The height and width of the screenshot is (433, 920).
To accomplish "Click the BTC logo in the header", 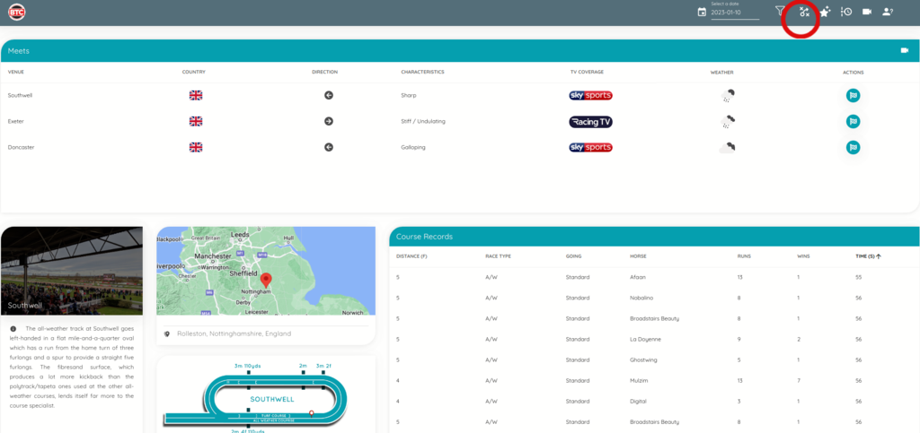I will pos(16,13).
